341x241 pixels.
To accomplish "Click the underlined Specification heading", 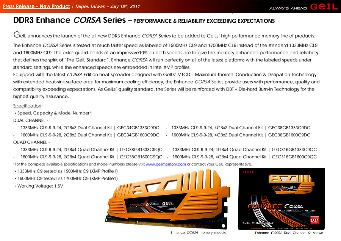I will [27, 106].
